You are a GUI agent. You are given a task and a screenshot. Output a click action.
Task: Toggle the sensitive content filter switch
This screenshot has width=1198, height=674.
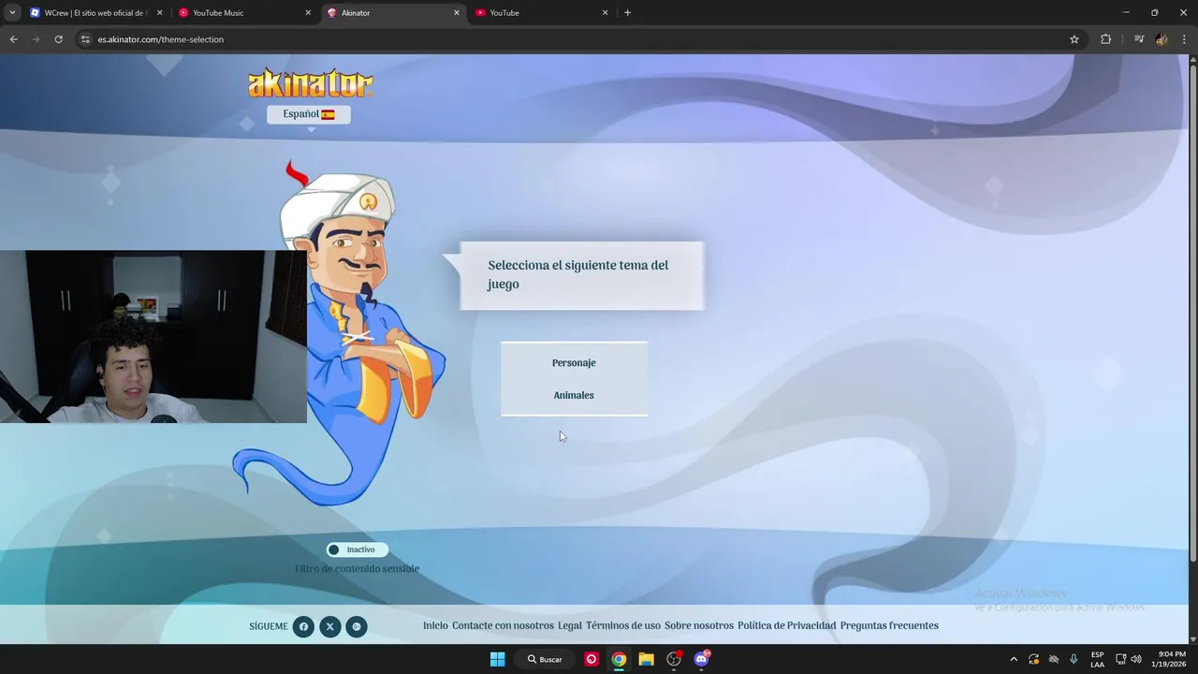point(357,549)
